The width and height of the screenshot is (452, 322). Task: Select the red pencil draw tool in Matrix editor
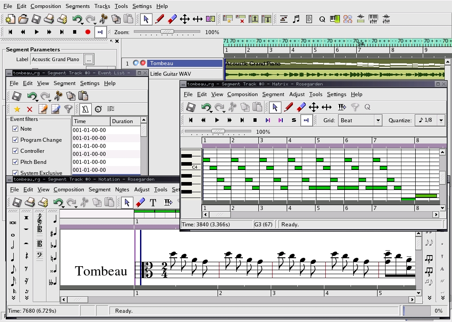(x=288, y=107)
